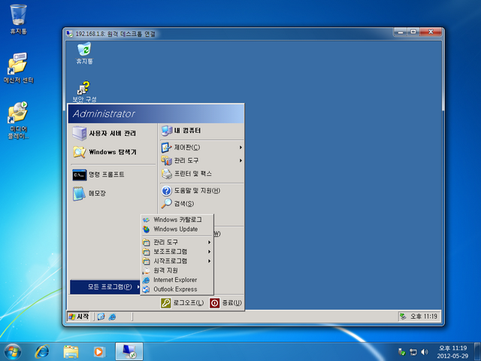Expand the 제어판(C) submenu
Viewport: 481px width, 361px height.
point(202,147)
